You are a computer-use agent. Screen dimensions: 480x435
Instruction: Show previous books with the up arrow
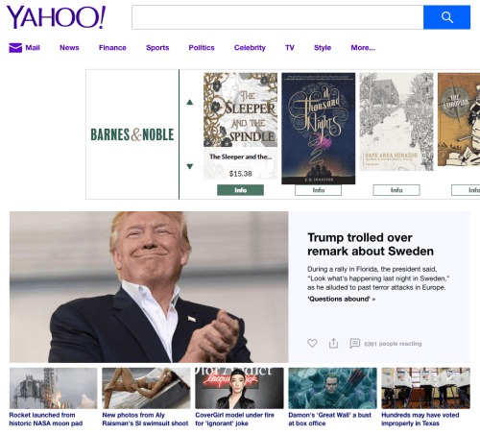(x=190, y=102)
